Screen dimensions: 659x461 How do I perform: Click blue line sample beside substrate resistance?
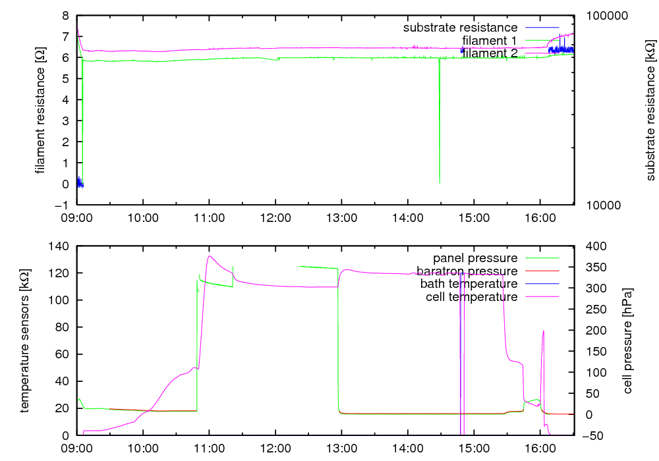542,28
